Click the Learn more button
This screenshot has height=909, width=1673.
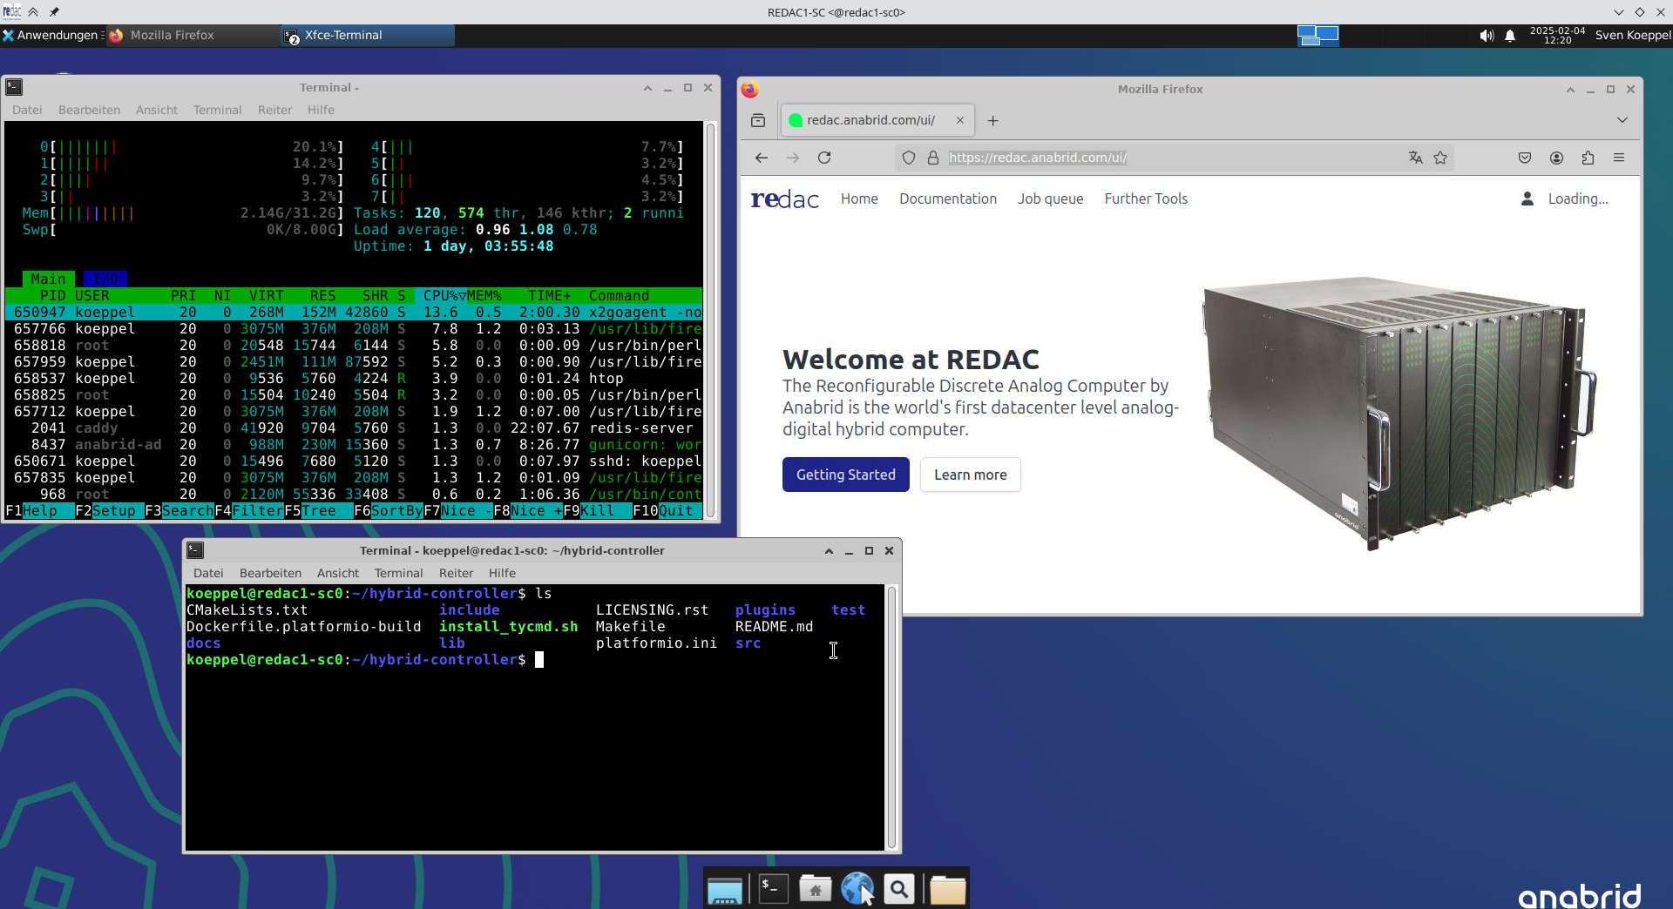970,475
